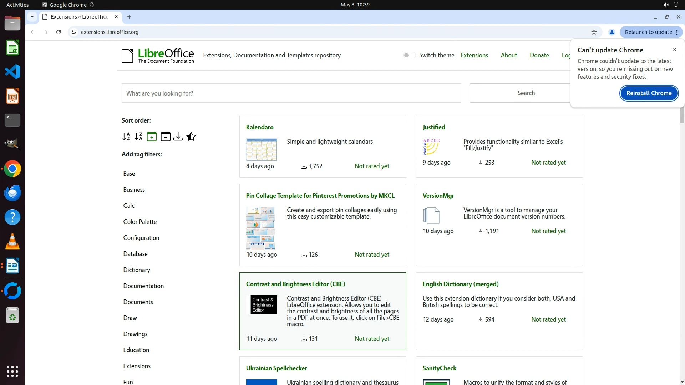Open Chrome profile avatar icon

tap(612, 32)
